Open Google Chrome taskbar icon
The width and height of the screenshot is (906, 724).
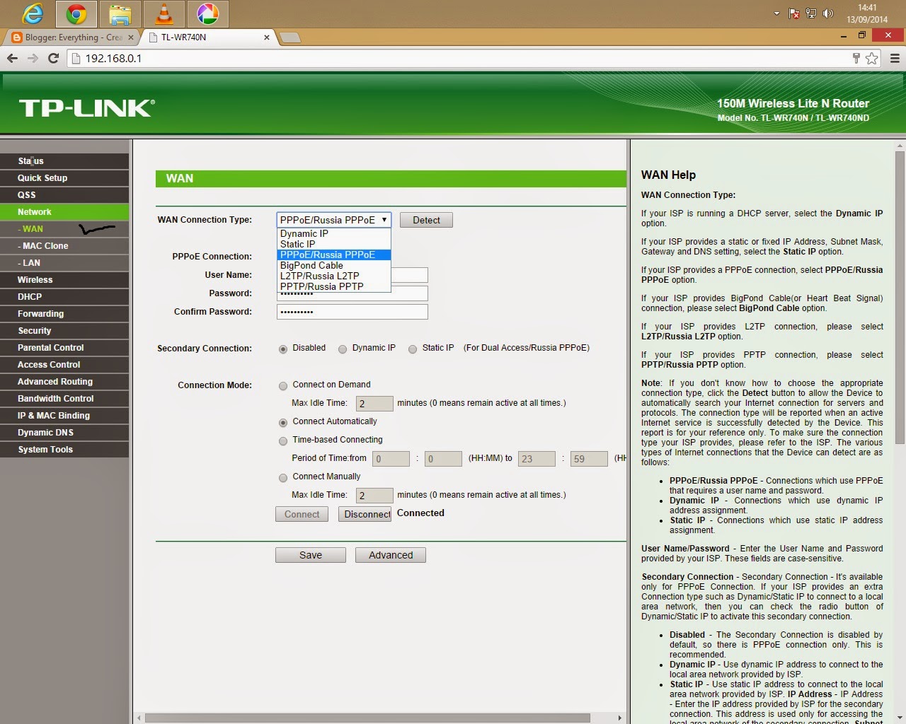[x=76, y=13]
